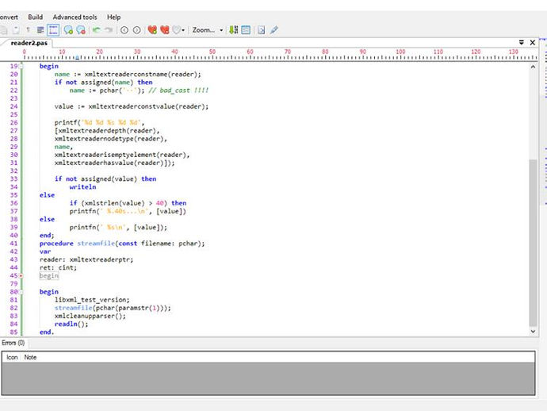Click 'xmltextreaderhasvalue(reader)]);' on line 31
547x411 pixels.
click(x=114, y=163)
